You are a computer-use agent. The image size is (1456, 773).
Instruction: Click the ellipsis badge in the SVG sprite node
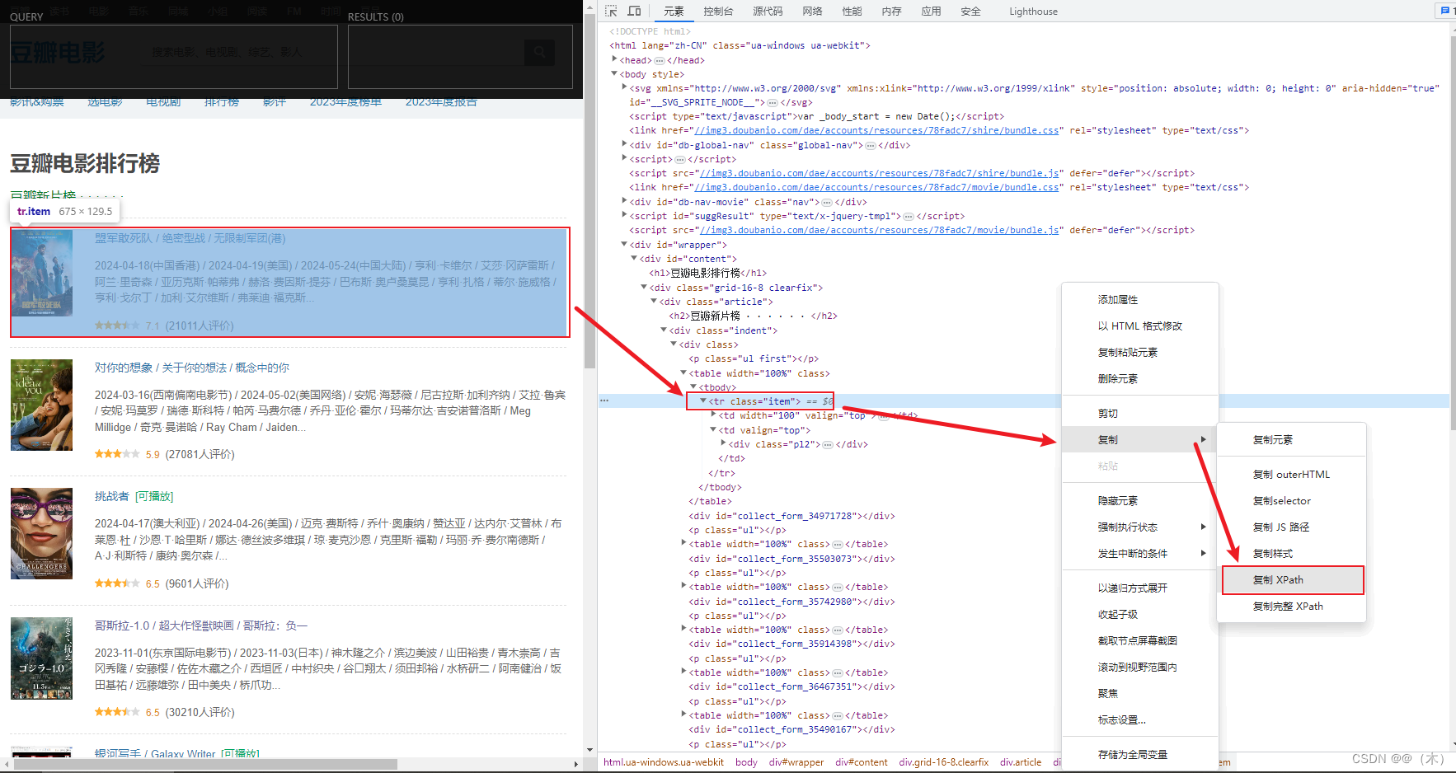(772, 102)
